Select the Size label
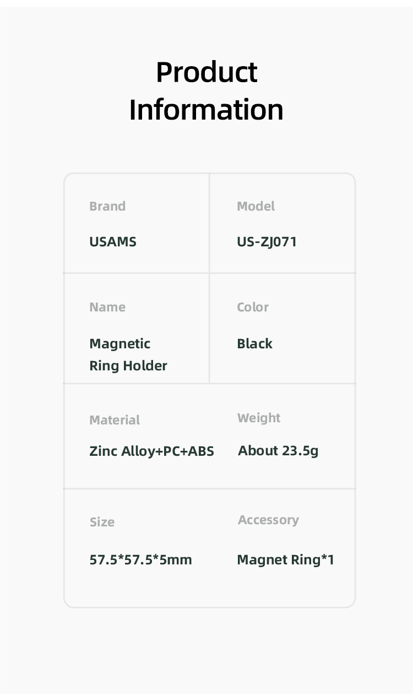Screen dimensions: 413x695 (102, 522)
